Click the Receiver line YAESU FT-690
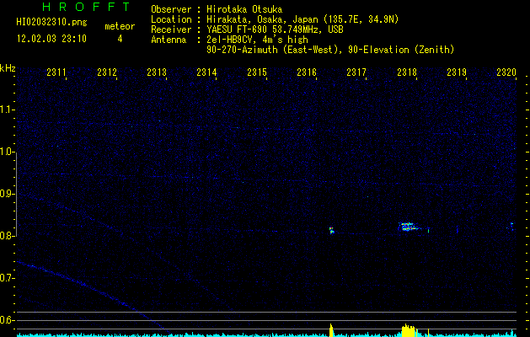530x337 pixels. [x=247, y=29]
